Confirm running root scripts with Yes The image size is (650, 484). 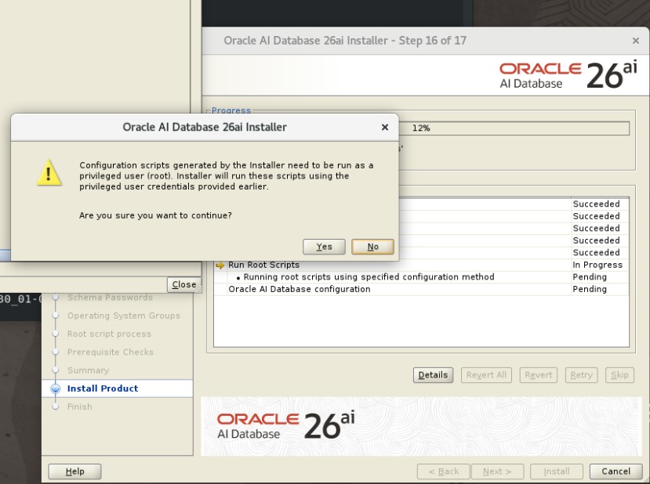coord(324,247)
